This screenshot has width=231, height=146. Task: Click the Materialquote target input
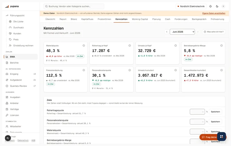(x=197, y=132)
